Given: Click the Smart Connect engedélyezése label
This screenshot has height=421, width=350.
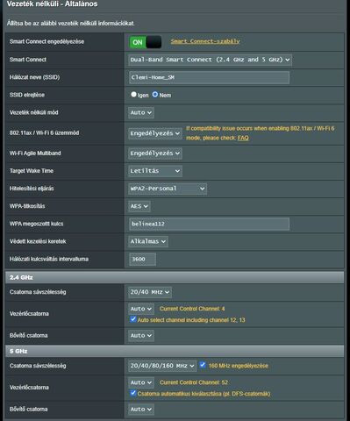Looking at the screenshot, I should pyautogui.click(x=46, y=41).
